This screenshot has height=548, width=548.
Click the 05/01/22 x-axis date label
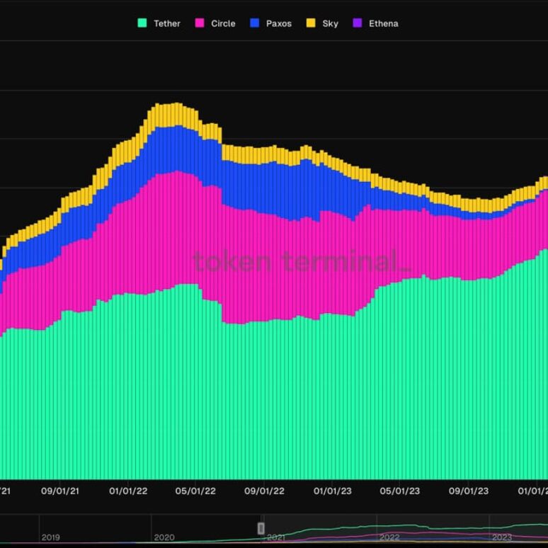[x=195, y=491]
